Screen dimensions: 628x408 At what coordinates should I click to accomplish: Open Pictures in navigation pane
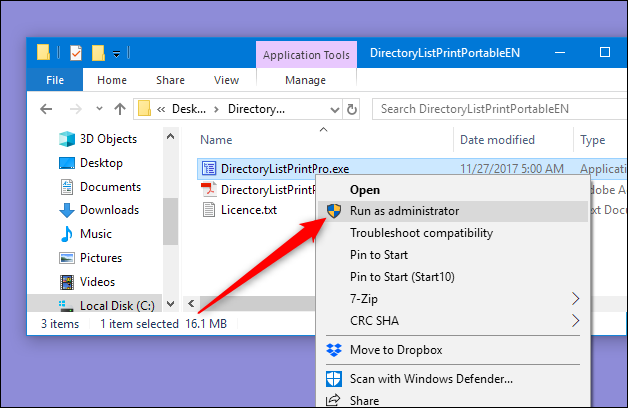pyautogui.click(x=101, y=258)
